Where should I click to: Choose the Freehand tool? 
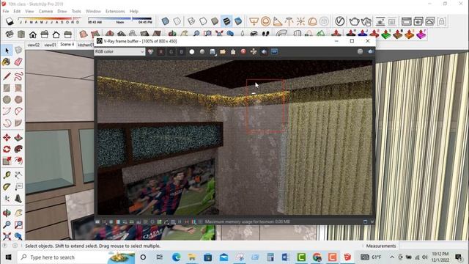tap(18, 76)
